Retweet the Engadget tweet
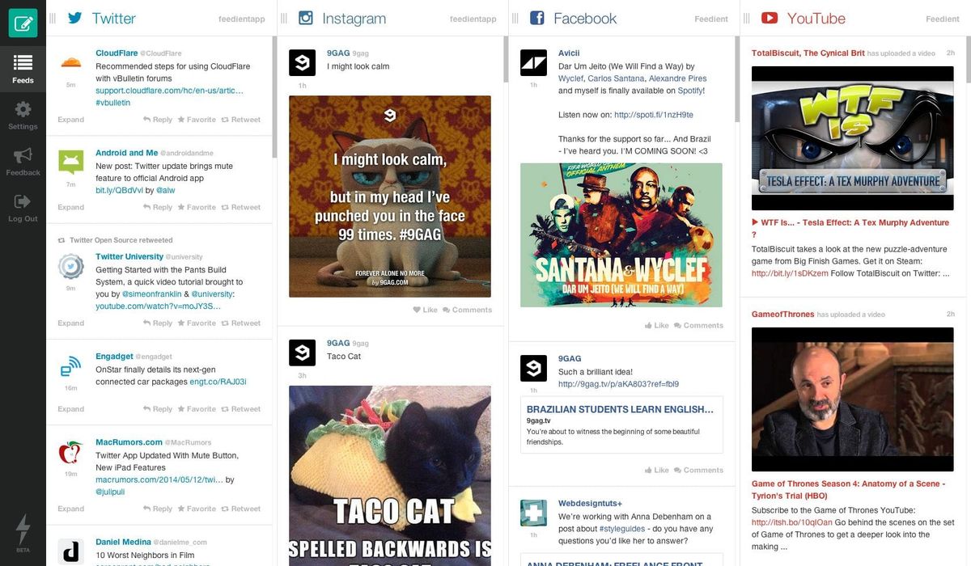 coord(241,409)
